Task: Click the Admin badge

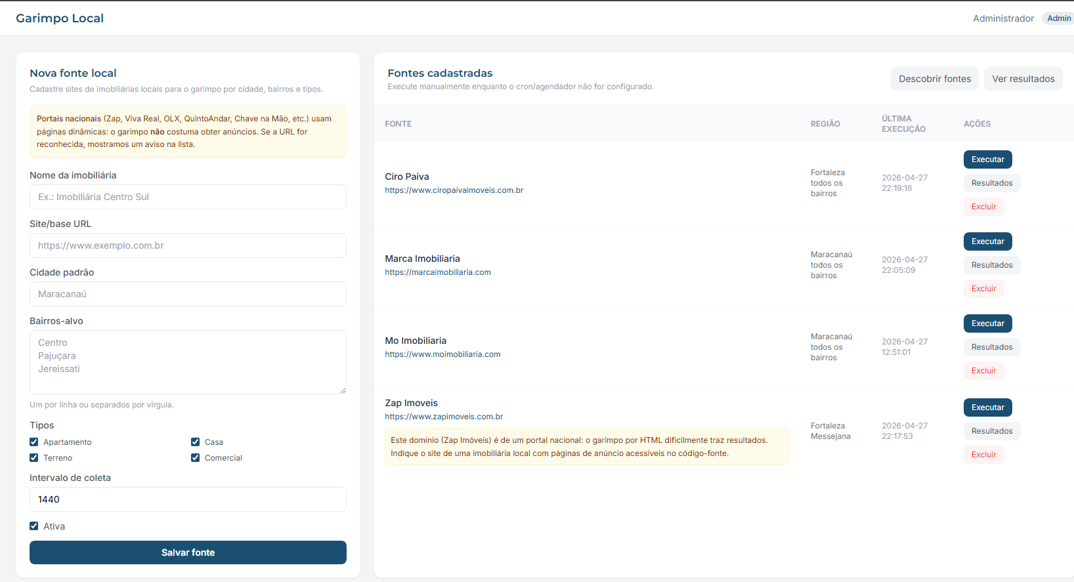Action: (x=1058, y=18)
